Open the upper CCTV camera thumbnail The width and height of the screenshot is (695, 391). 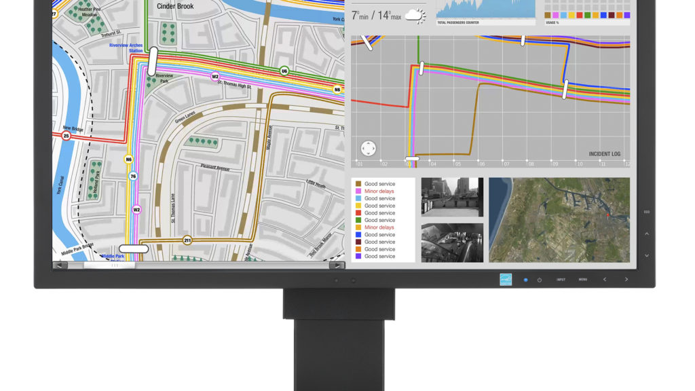pyautogui.click(x=452, y=197)
